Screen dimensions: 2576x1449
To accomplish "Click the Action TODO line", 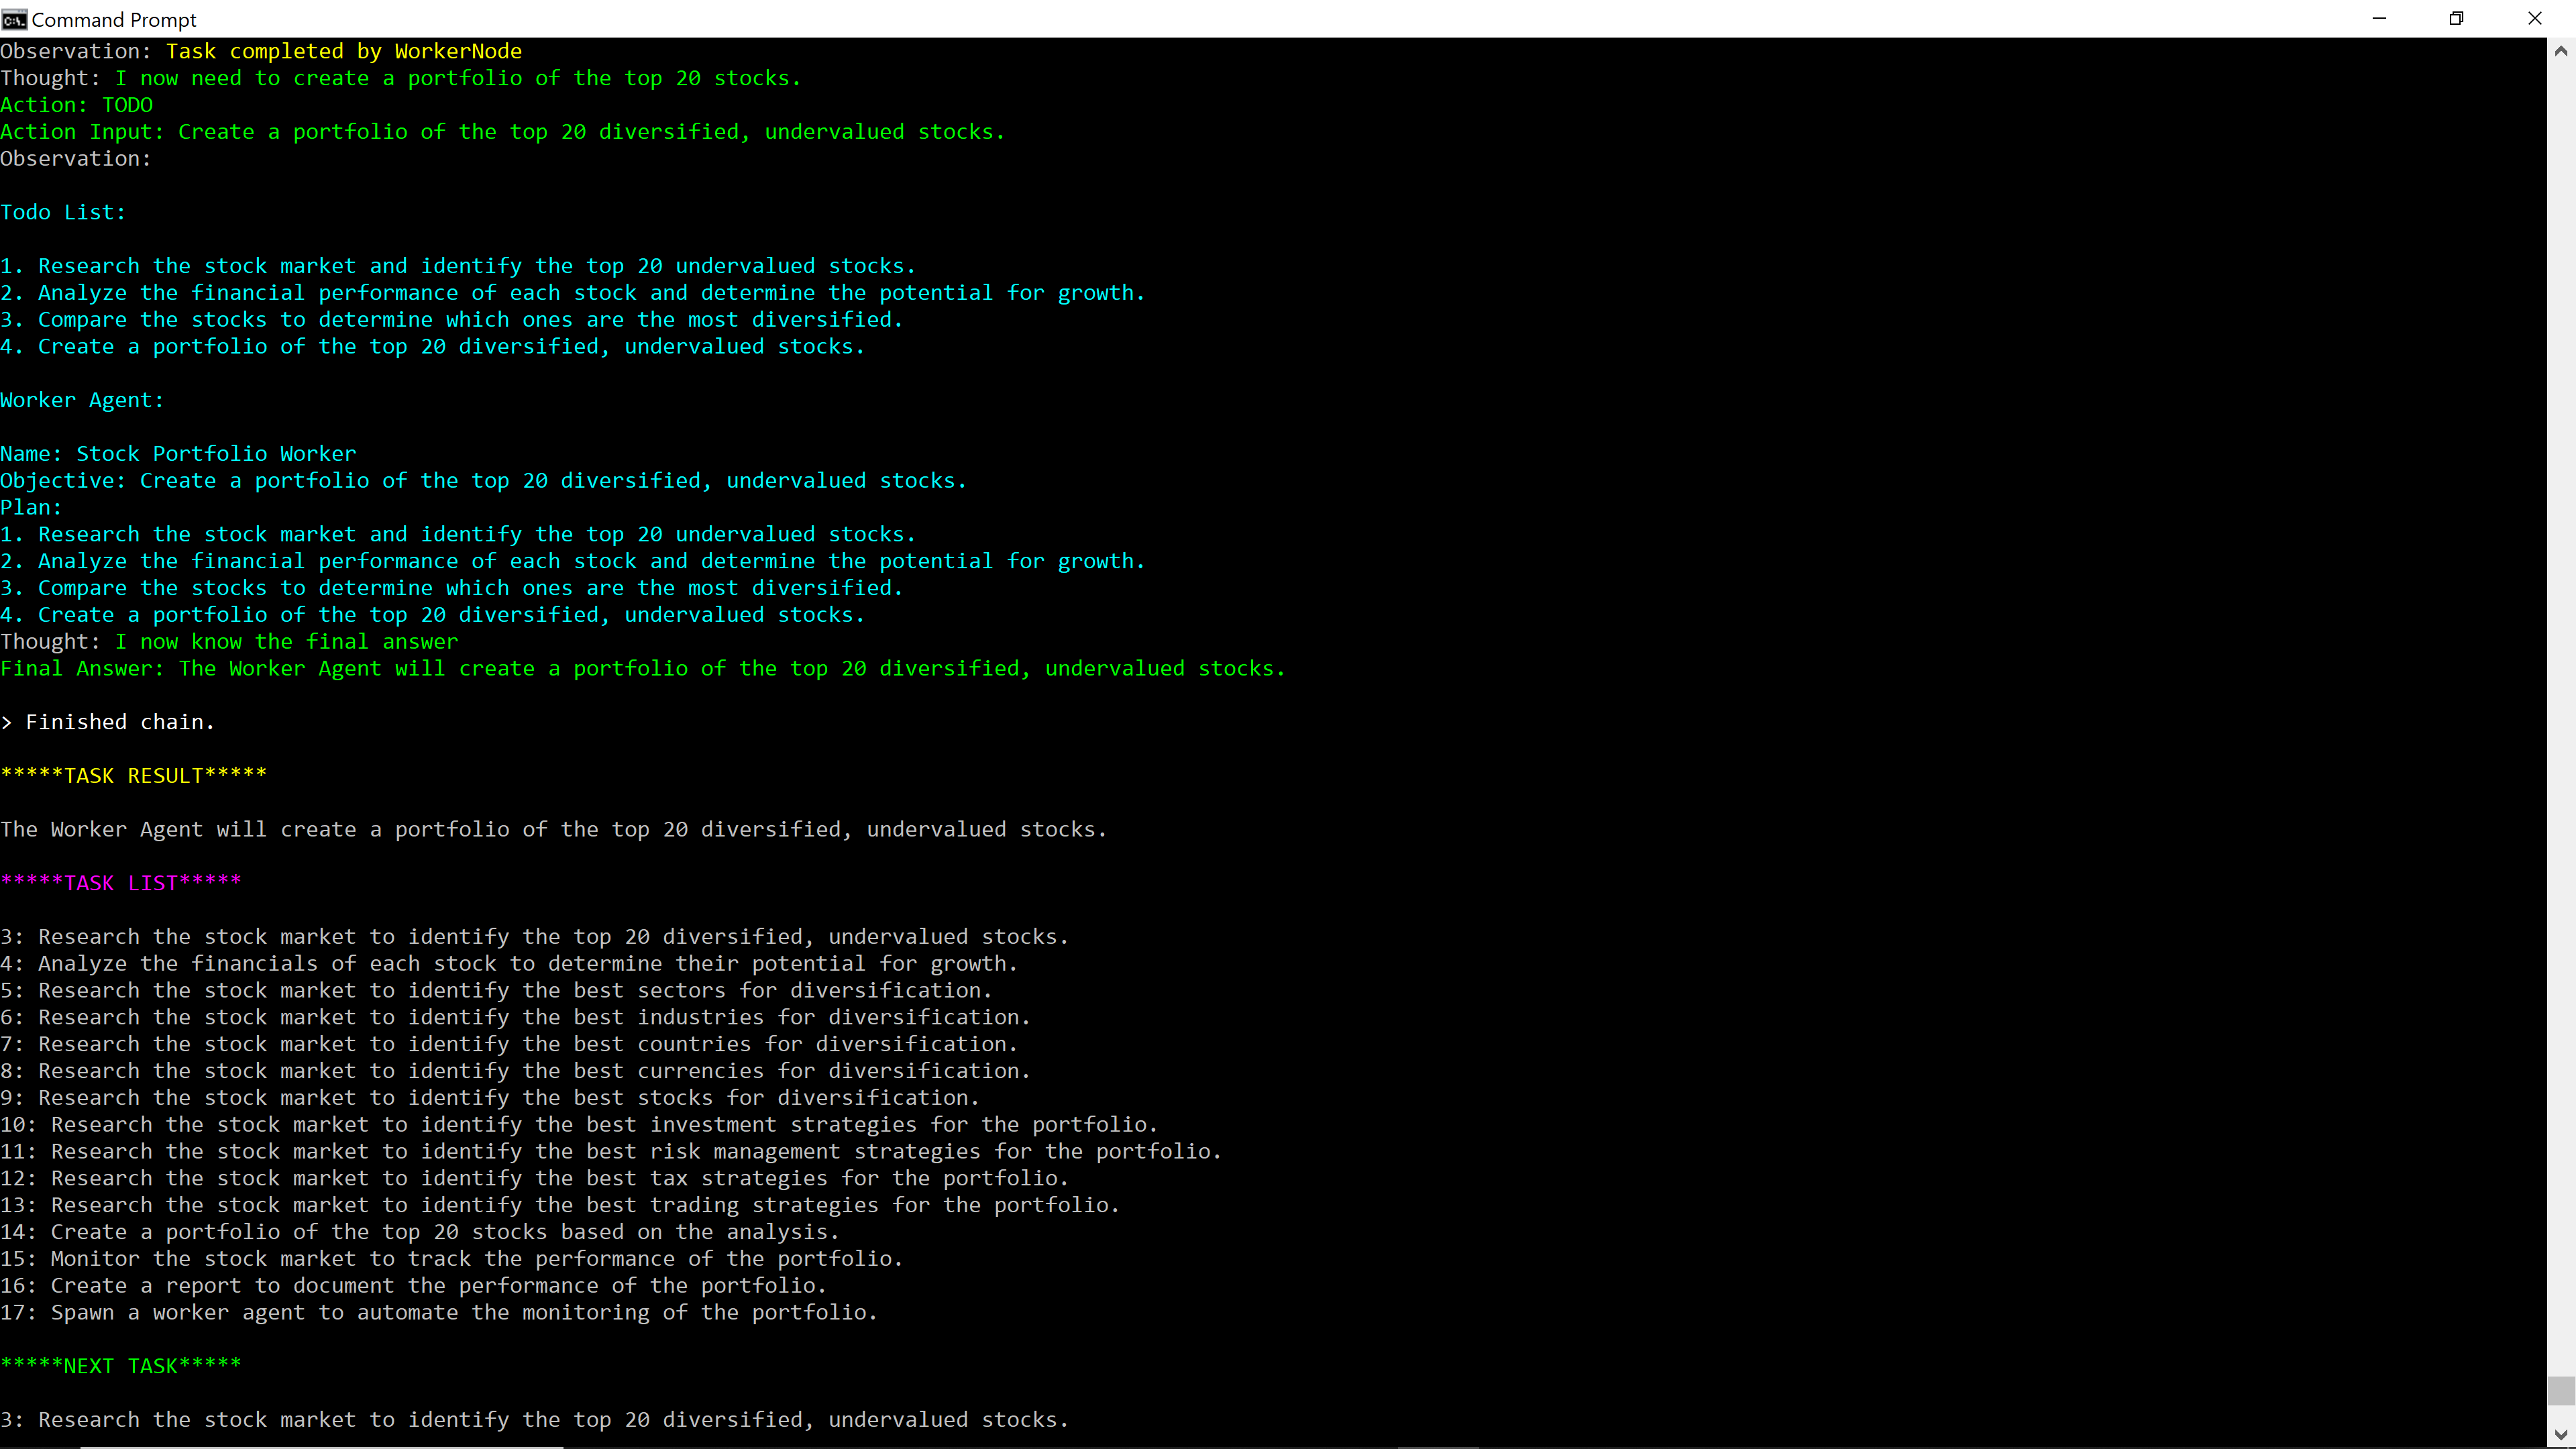I will point(76,104).
